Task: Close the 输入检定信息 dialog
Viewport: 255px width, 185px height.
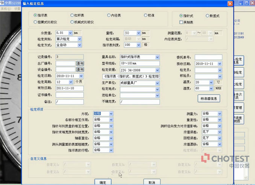Action: (x=229, y=3)
